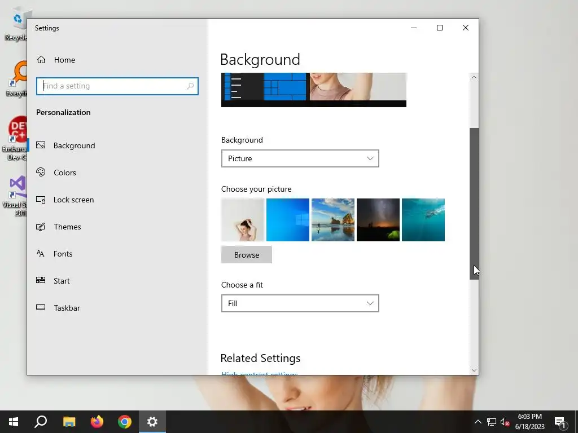The image size is (578, 433).
Task: Click the Start tiles icon in sidebar
Action: click(41, 280)
